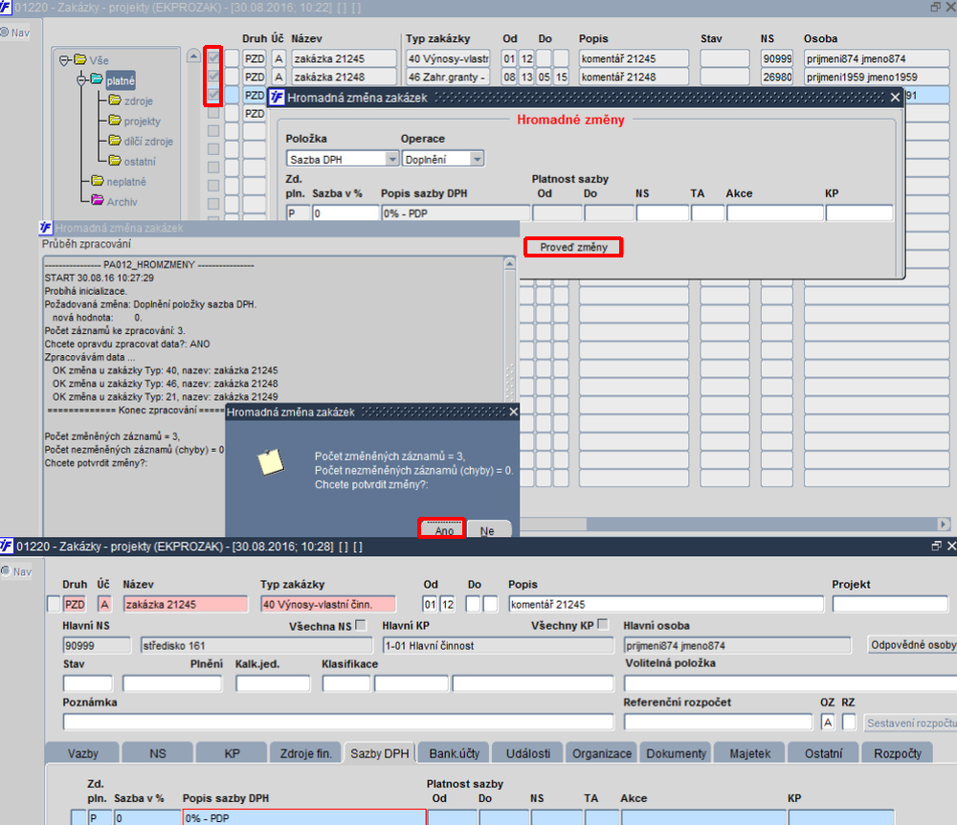957x825 pixels.
Task: Open the Operace dropdown showing Doplnění
Action: (442, 159)
